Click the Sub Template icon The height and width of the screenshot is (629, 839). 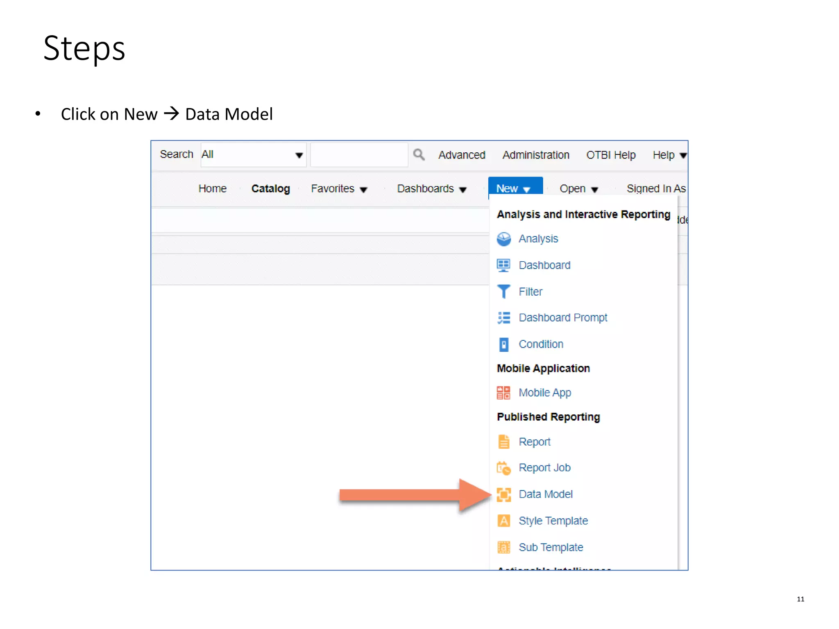[503, 548]
